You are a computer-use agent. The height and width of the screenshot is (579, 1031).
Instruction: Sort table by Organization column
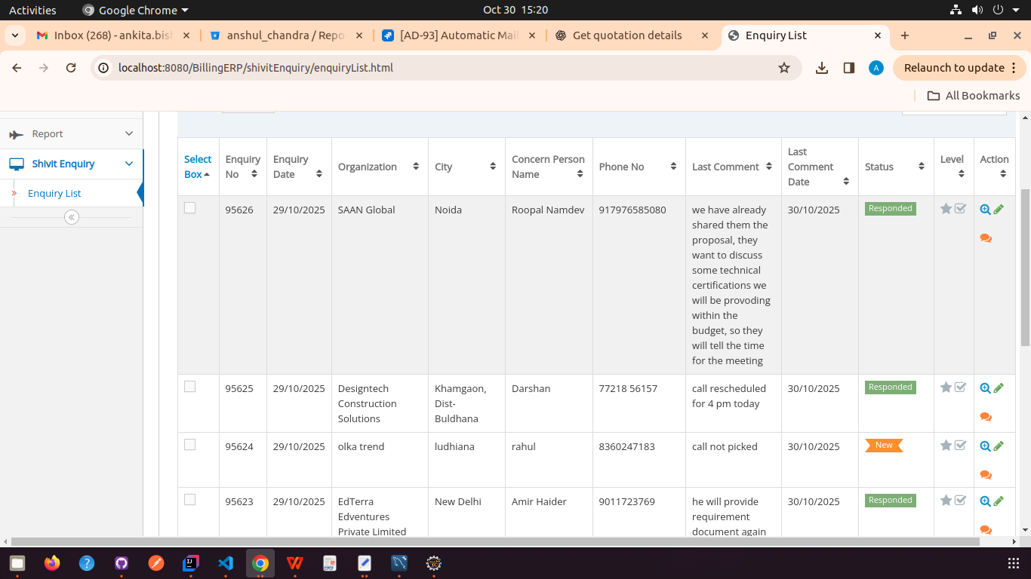point(415,167)
